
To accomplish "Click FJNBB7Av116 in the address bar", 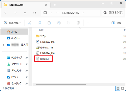I will (70, 13).
